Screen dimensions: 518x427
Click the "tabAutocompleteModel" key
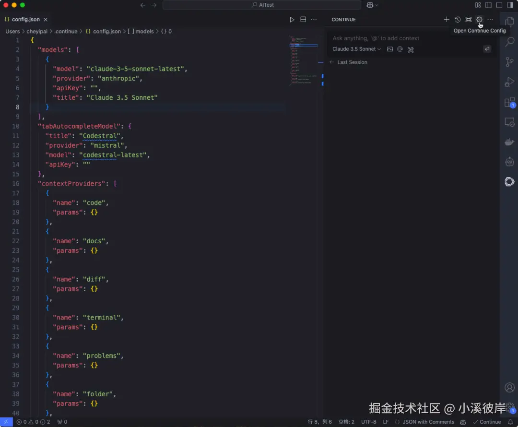pos(80,126)
